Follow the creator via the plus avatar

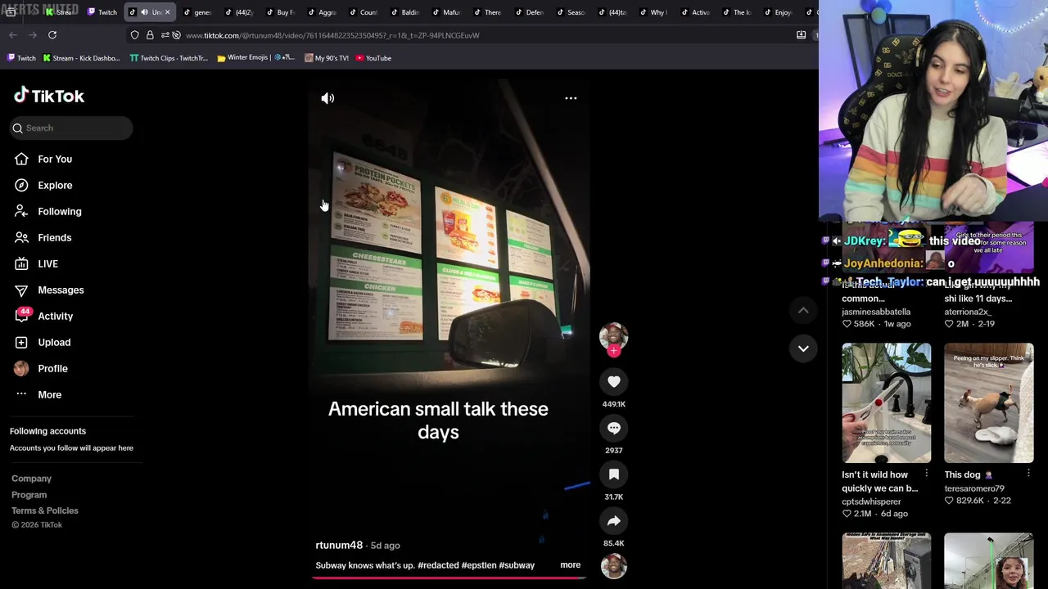click(613, 351)
